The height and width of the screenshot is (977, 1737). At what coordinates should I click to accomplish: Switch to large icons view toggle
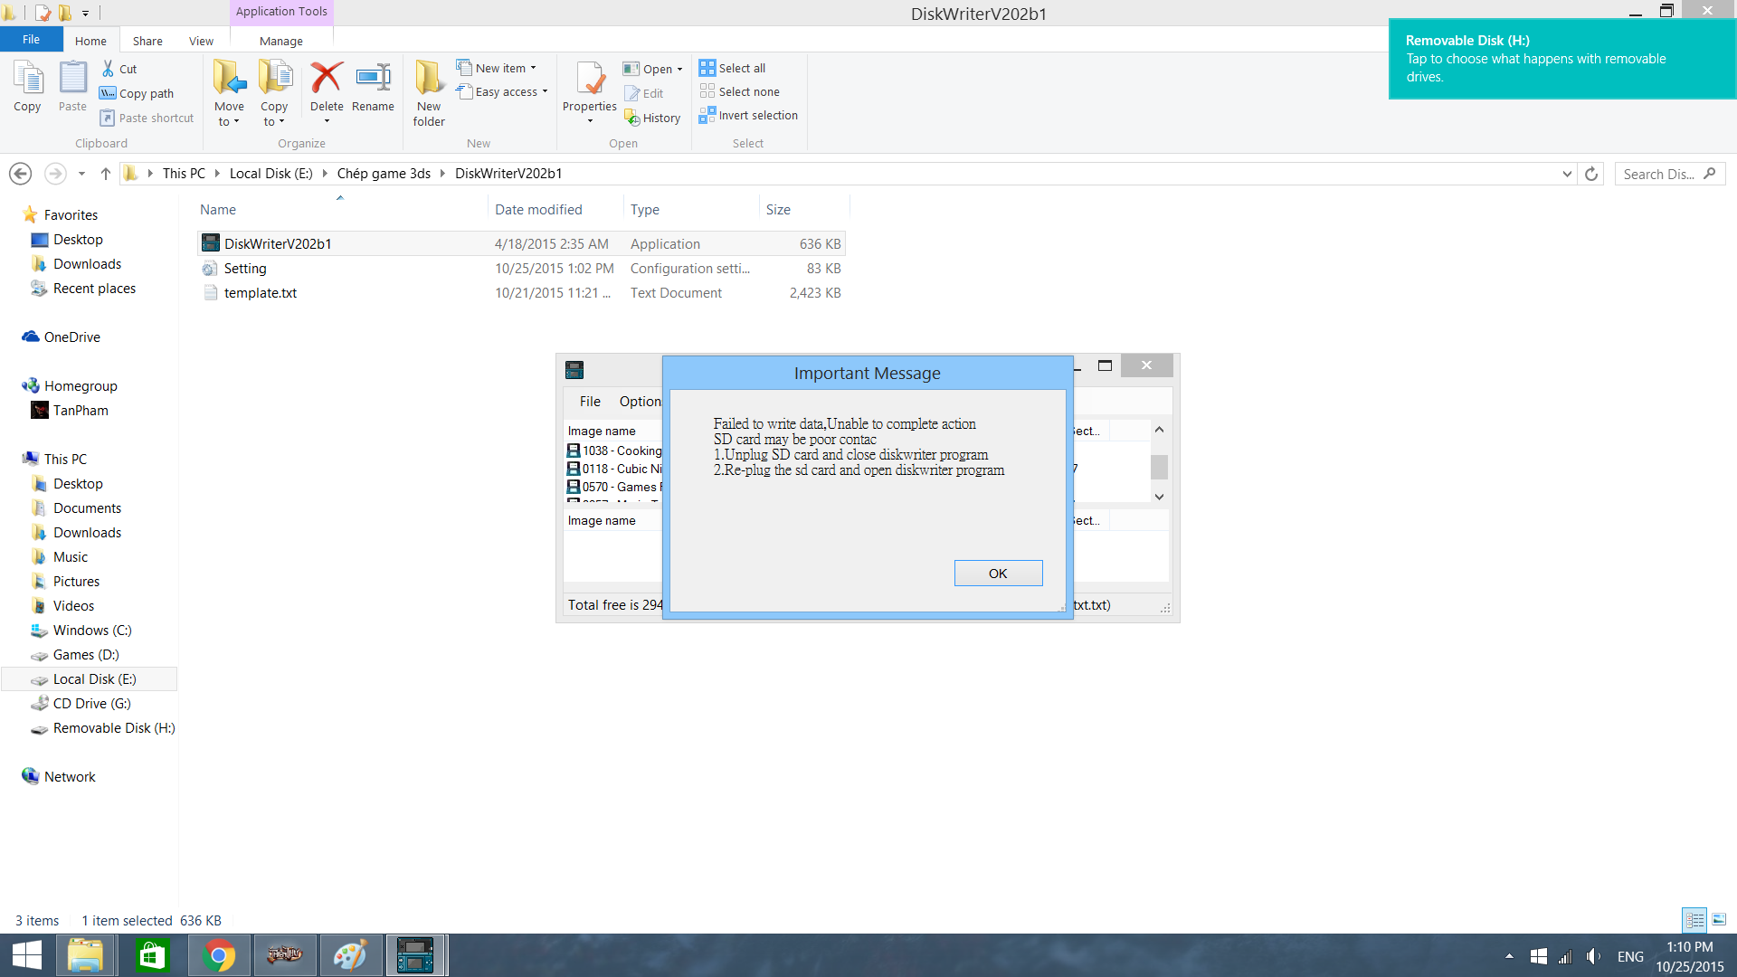coord(1719,920)
